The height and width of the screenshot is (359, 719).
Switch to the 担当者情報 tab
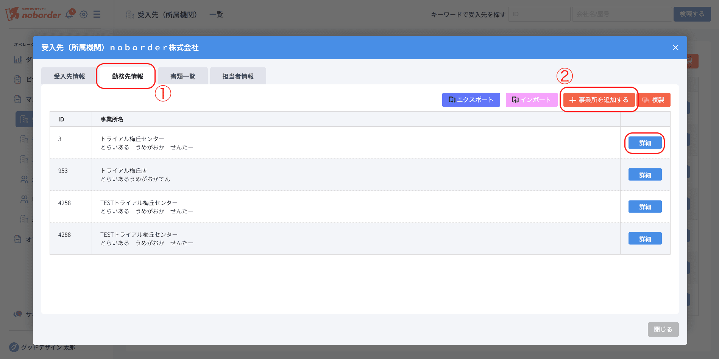238,76
